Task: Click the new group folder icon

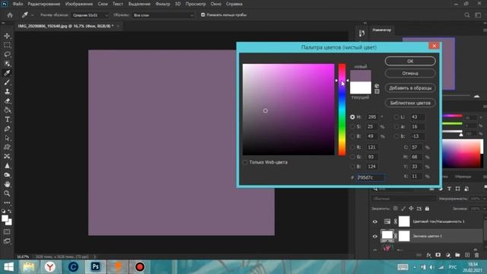Action: (x=457, y=255)
